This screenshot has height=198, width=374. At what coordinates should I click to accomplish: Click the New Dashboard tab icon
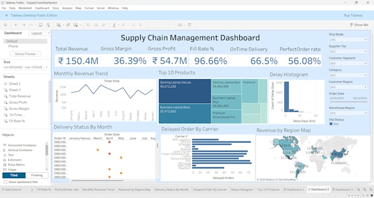point(365,189)
